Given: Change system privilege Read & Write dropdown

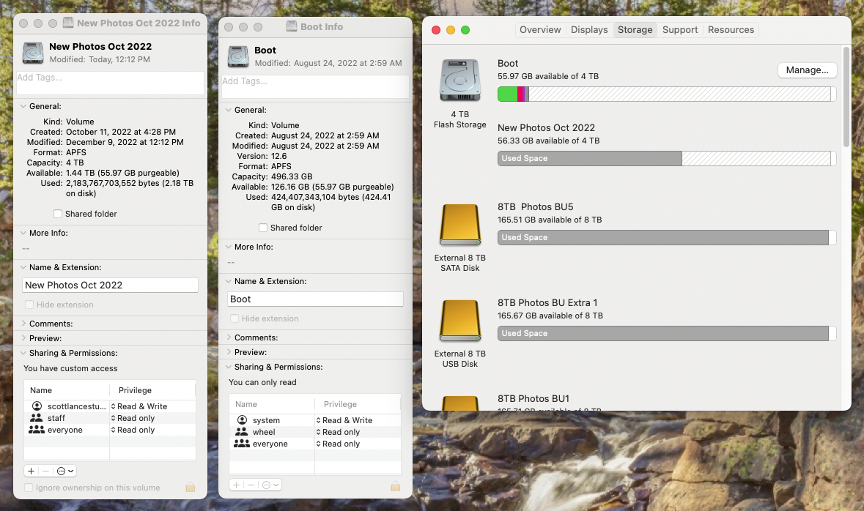Looking at the screenshot, I should (x=344, y=419).
